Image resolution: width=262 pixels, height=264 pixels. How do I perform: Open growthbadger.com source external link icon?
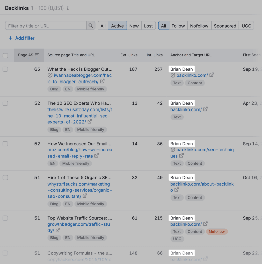[x=58, y=230]
